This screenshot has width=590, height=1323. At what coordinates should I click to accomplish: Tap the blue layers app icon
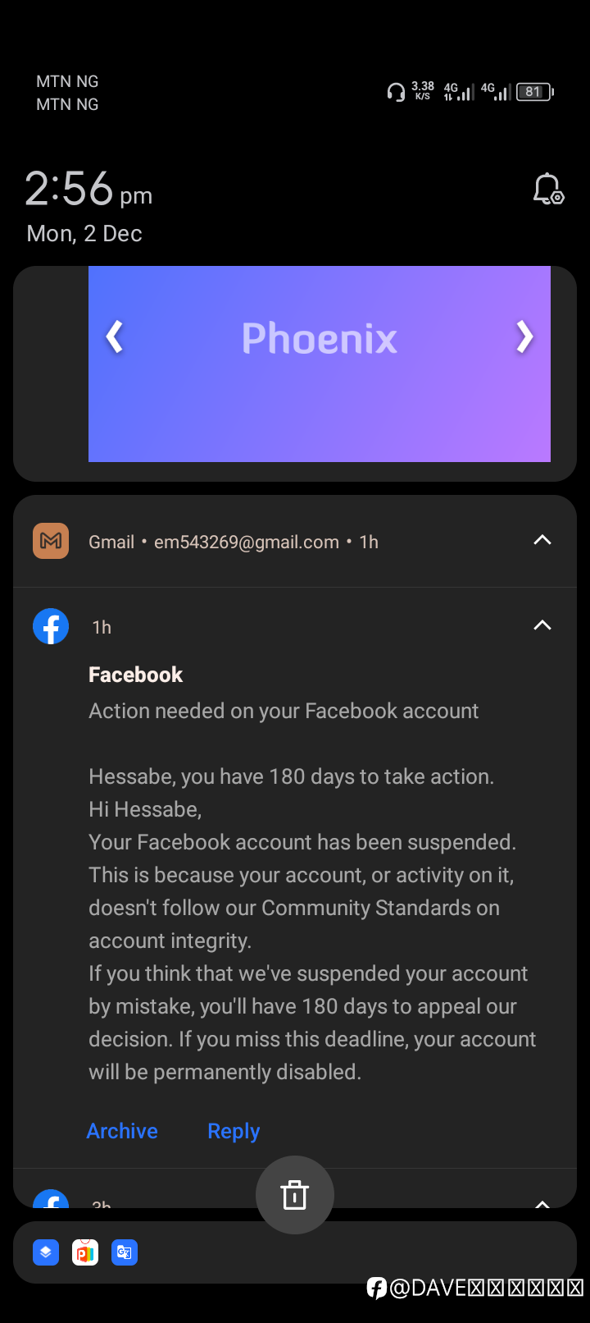tap(46, 1252)
